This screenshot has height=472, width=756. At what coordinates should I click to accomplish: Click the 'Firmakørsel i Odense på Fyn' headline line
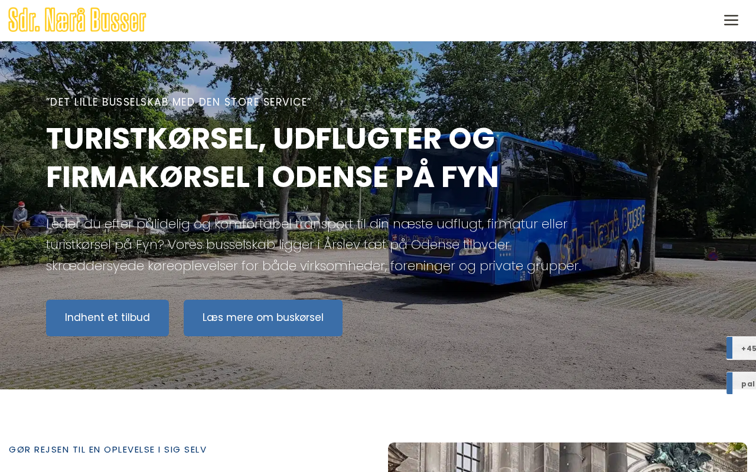coord(272,177)
